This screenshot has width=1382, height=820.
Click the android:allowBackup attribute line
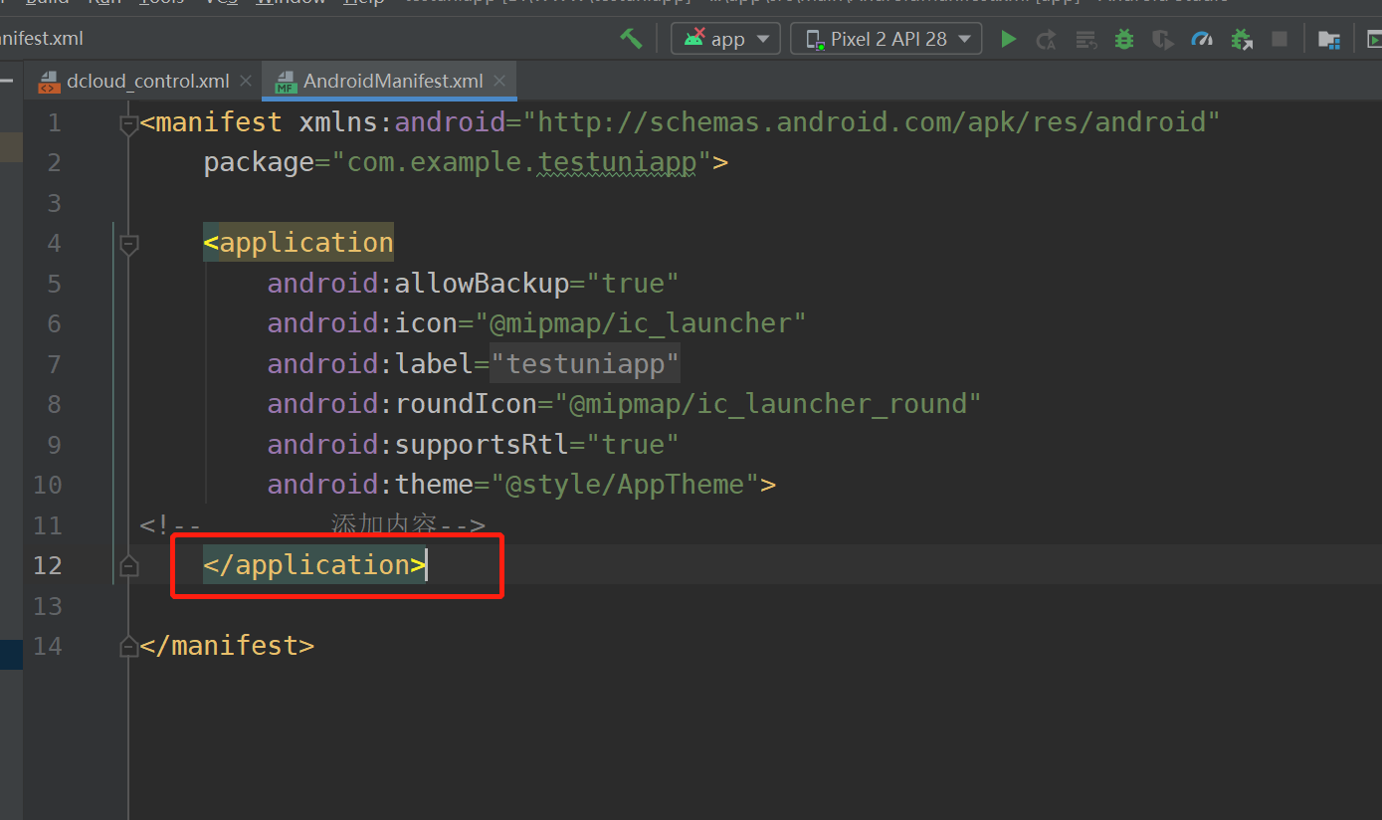pyautogui.click(x=473, y=284)
